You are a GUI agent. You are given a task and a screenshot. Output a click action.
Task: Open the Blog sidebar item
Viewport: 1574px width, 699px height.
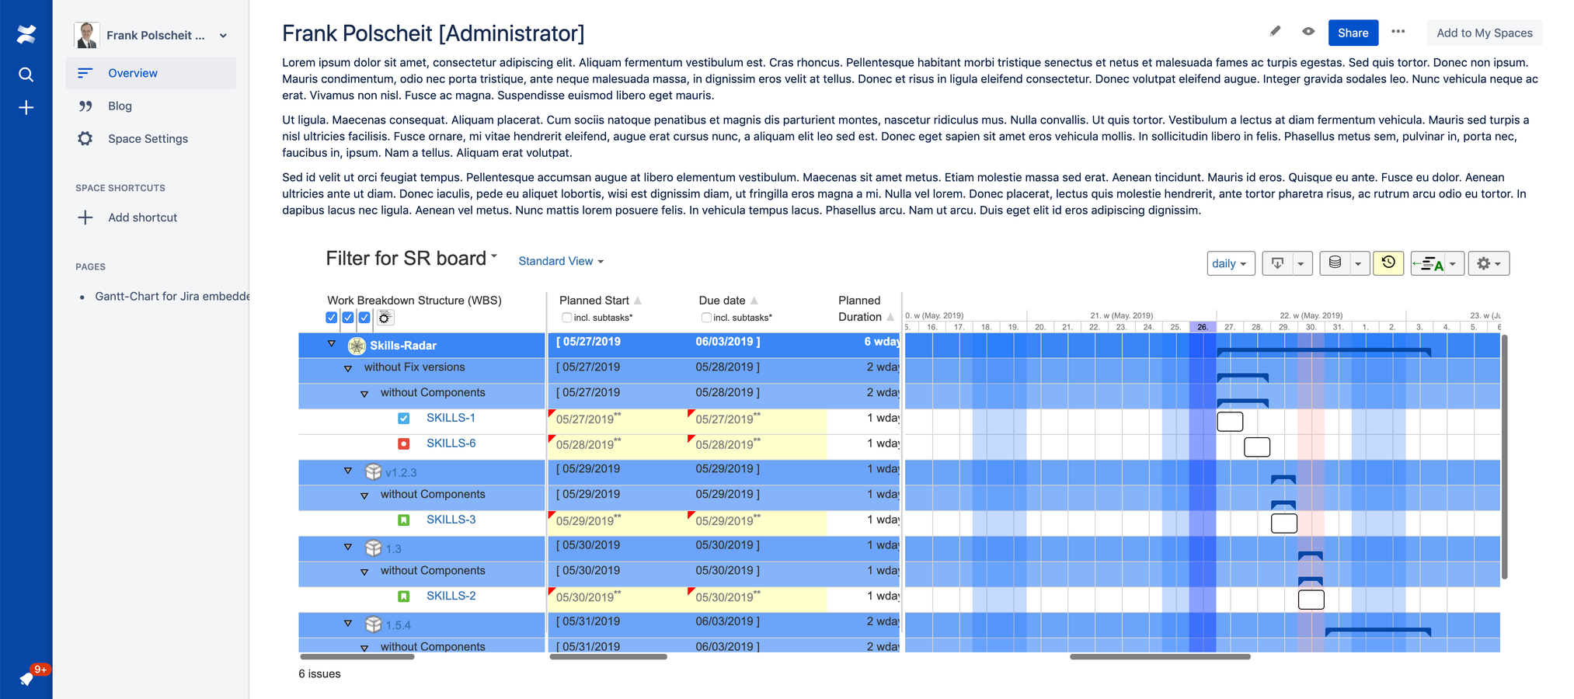pos(151,106)
